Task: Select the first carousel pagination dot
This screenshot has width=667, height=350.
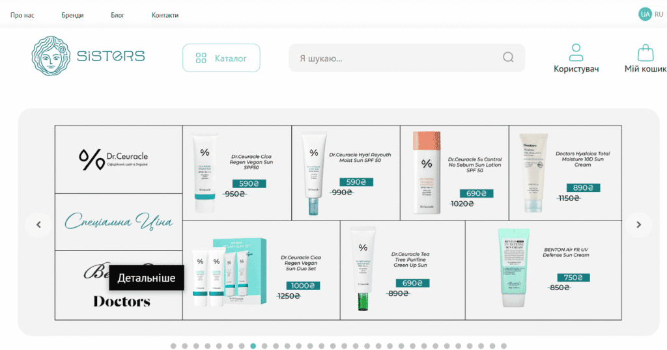Action: coord(173,345)
